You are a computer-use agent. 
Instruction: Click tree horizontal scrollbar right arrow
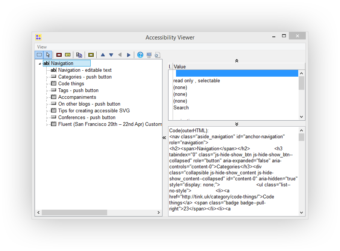[158, 213]
